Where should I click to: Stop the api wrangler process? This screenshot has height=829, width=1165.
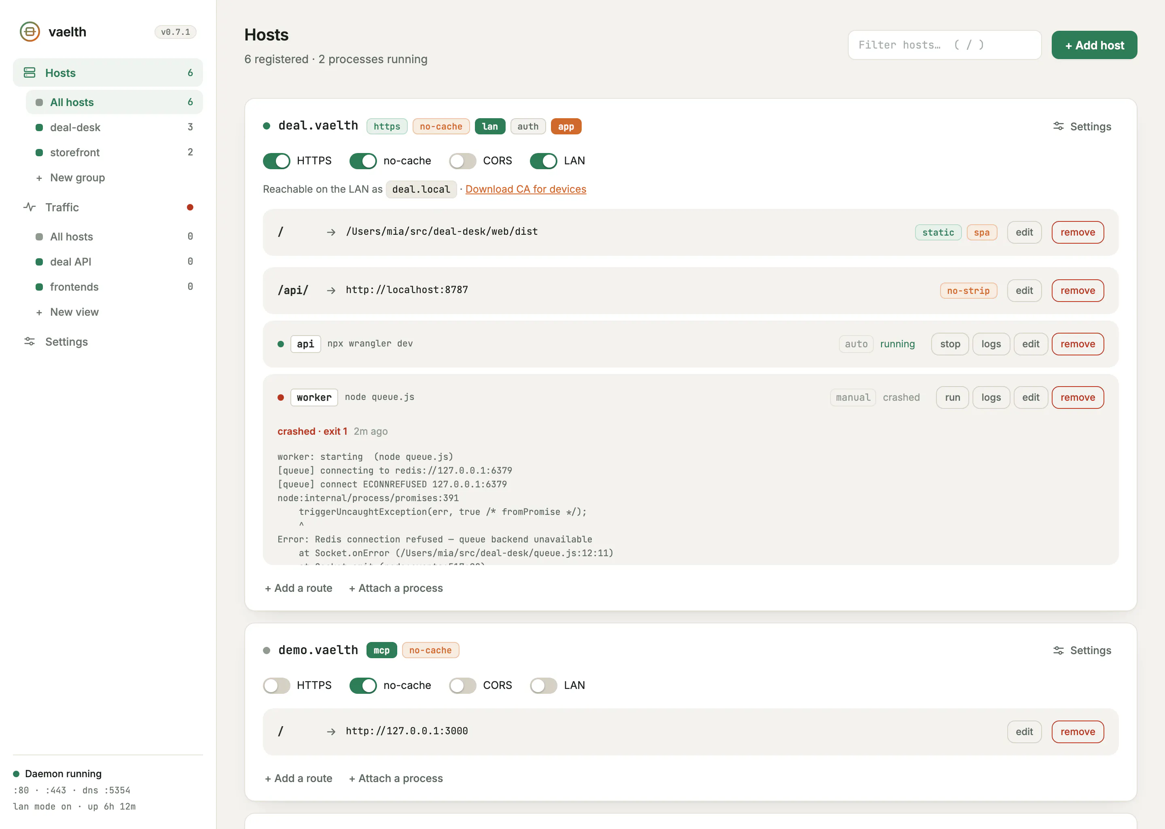click(x=950, y=344)
